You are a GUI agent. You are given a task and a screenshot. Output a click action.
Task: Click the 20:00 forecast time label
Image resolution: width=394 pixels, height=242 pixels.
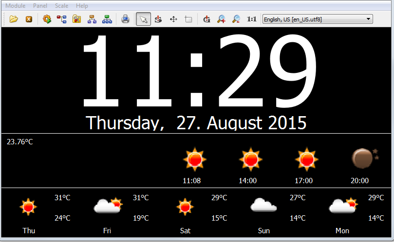tap(360, 181)
